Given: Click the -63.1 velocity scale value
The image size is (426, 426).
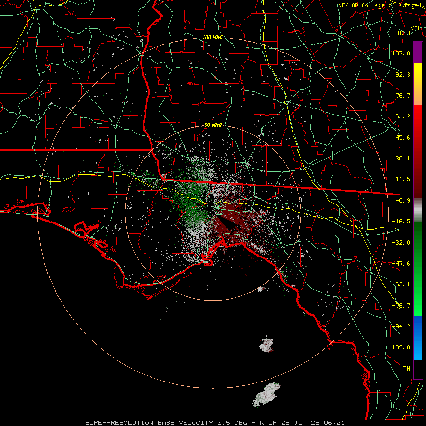Looking at the screenshot, I should coord(401,284).
